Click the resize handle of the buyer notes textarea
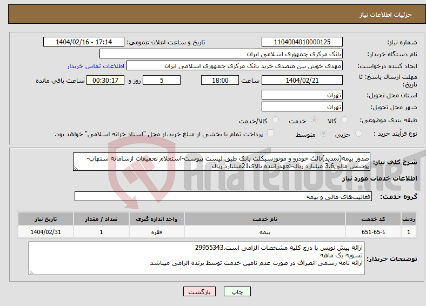The height and width of the screenshot is (306, 426). [31, 272]
